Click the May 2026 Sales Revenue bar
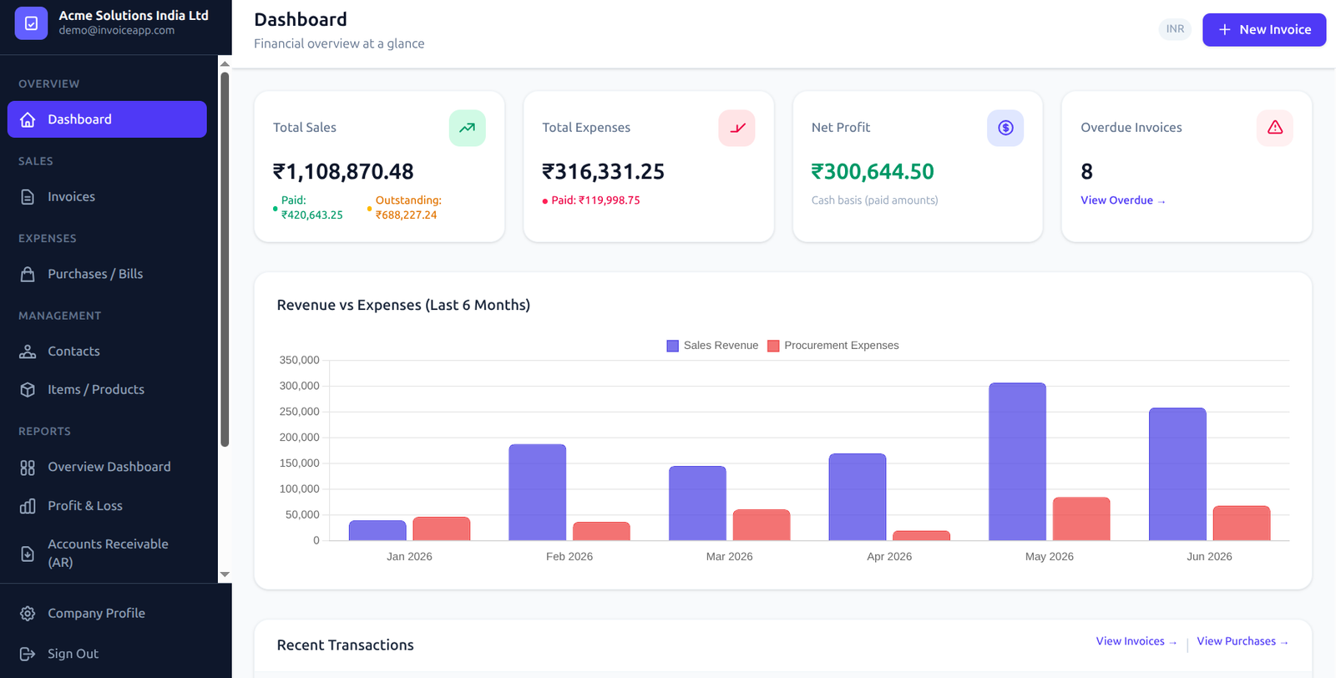This screenshot has width=1336, height=678. pyautogui.click(x=1017, y=462)
